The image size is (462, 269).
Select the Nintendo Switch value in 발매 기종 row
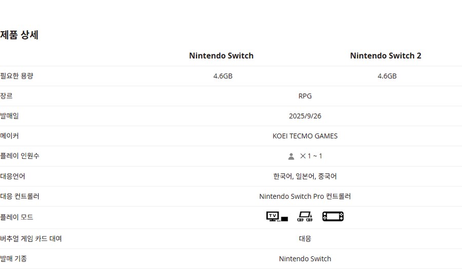click(x=305, y=259)
